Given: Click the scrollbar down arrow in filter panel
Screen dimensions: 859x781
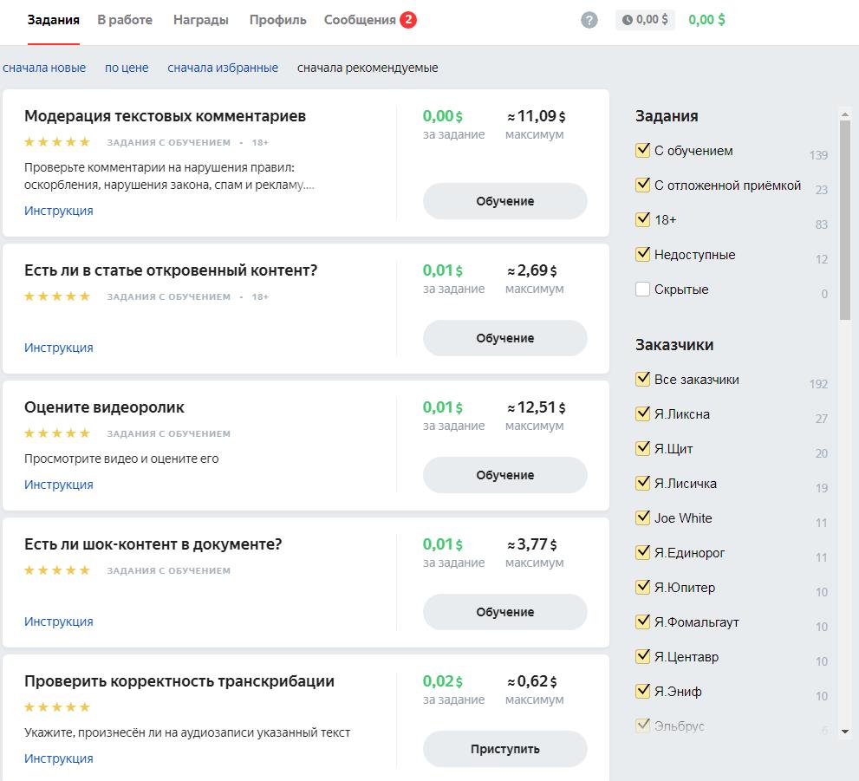Looking at the screenshot, I should pyautogui.click(x=845, y=732).
